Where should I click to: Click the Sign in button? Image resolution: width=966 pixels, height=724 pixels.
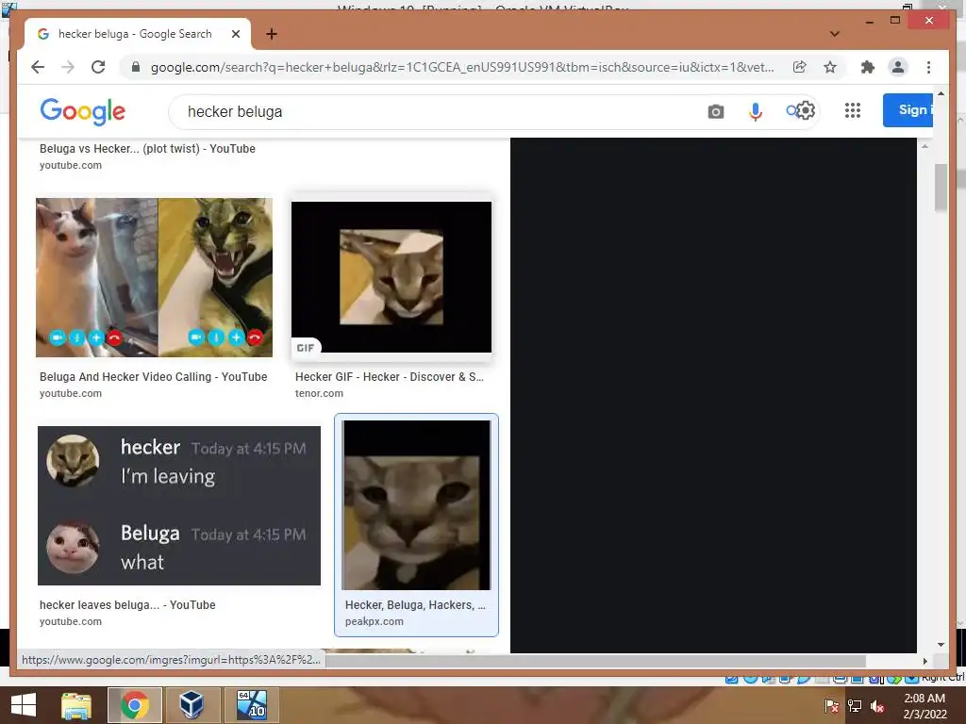(908, 110)
